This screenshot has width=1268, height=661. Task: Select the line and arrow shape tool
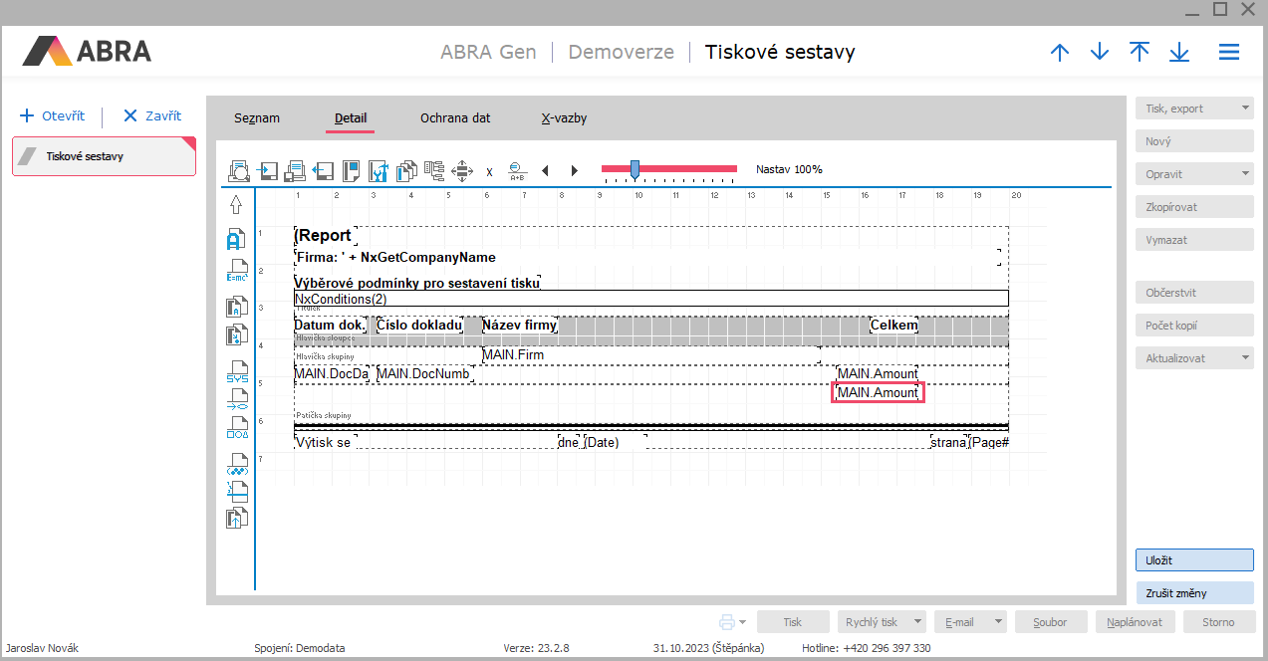point(237,399)
